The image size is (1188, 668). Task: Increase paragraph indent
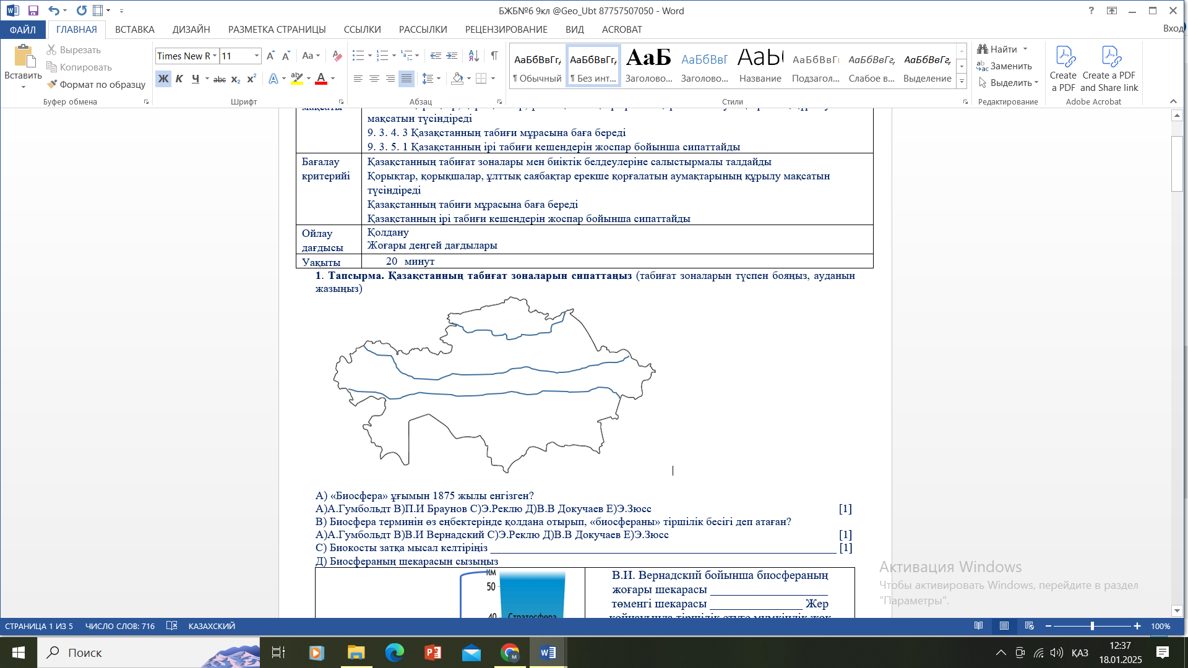point(452,56)
